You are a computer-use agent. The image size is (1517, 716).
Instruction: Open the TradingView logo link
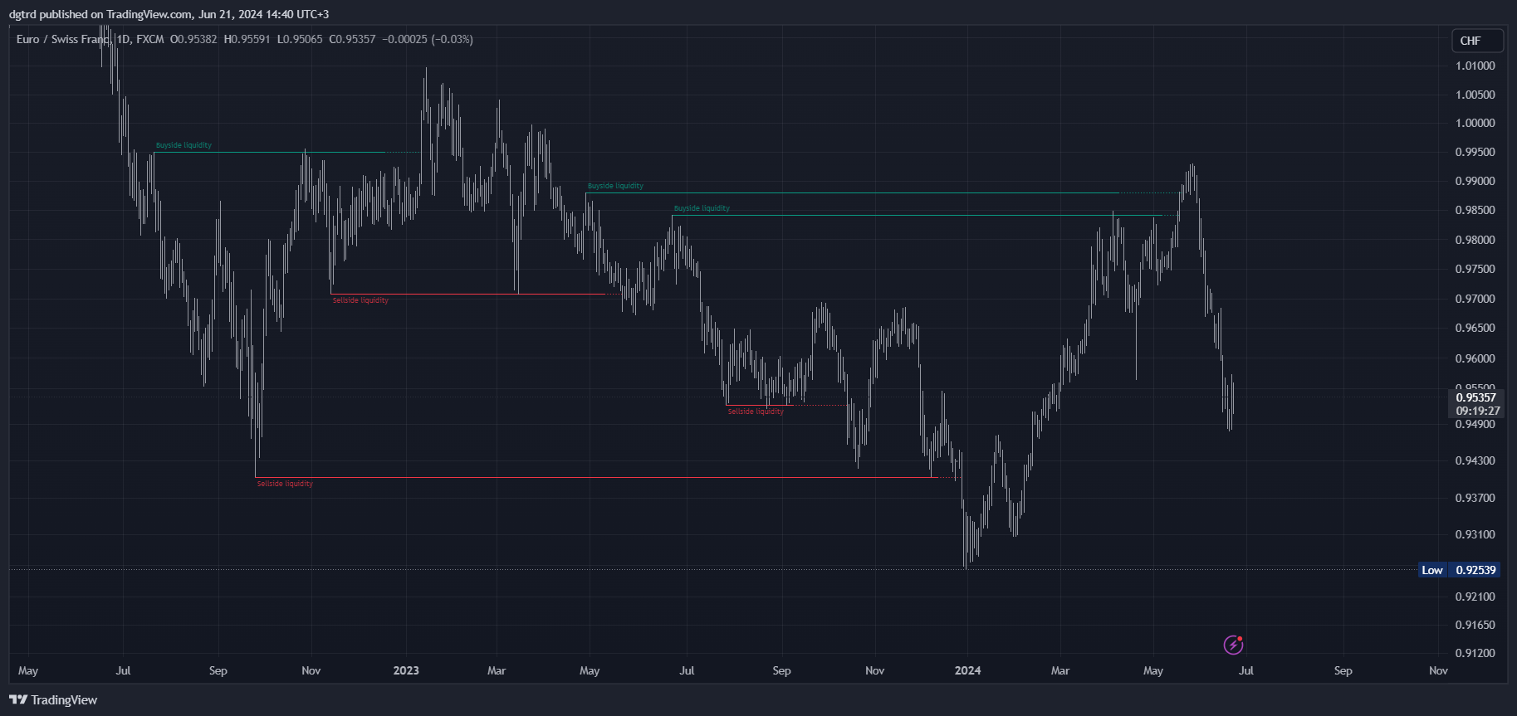pos(53,700)
